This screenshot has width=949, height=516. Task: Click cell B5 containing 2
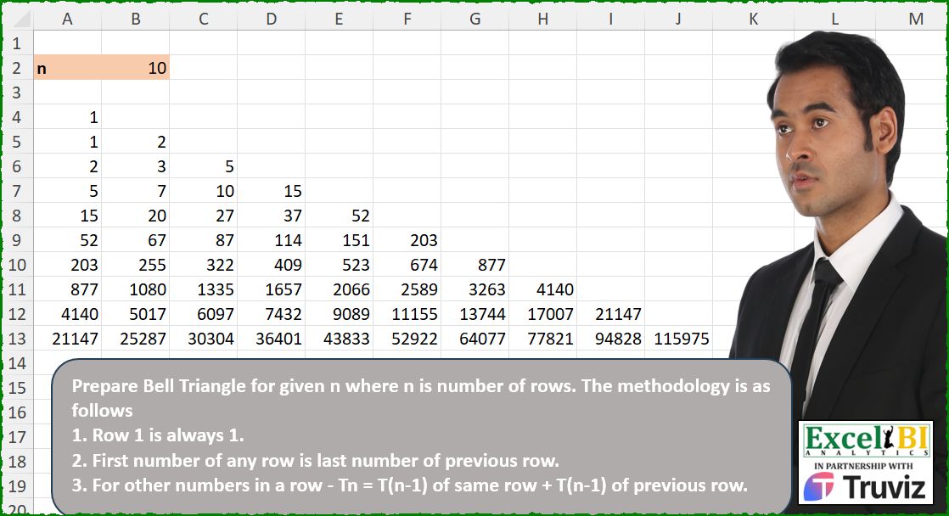pyautogui.click(x=136, y=142)
